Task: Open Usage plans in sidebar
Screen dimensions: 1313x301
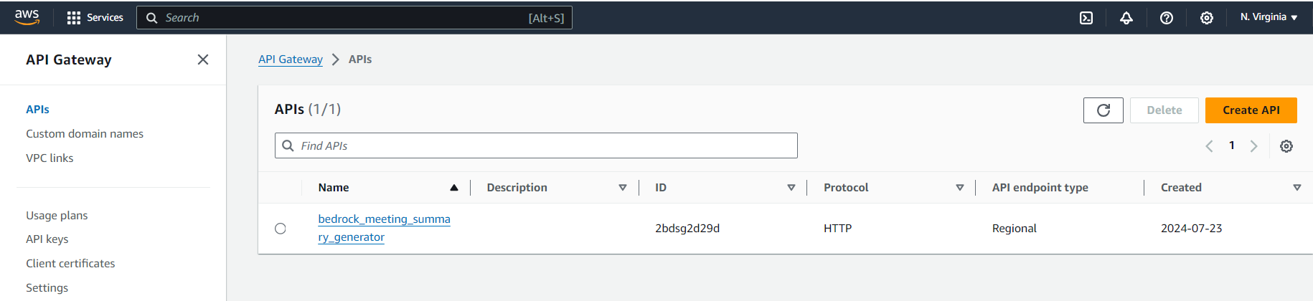Action: tap(57, 216)
